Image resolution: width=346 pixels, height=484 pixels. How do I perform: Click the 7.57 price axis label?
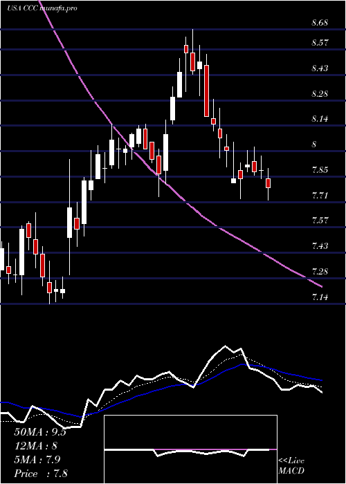click(x=320, y=221)
